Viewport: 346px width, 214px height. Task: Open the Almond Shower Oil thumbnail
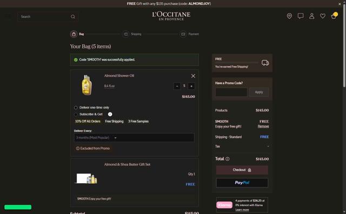coord(87,85)
